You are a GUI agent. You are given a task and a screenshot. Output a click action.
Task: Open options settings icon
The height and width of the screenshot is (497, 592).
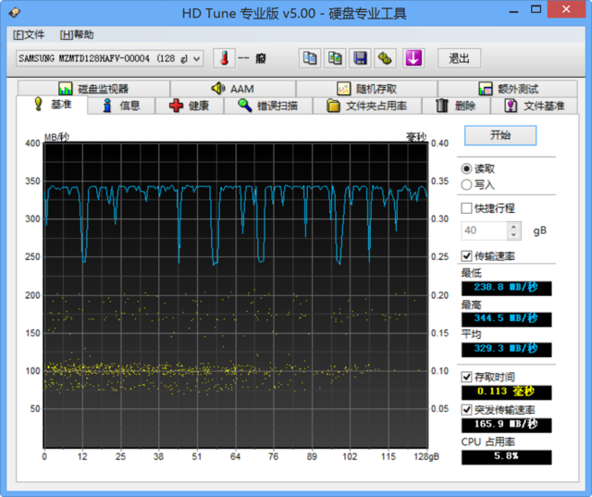point(386,58)
